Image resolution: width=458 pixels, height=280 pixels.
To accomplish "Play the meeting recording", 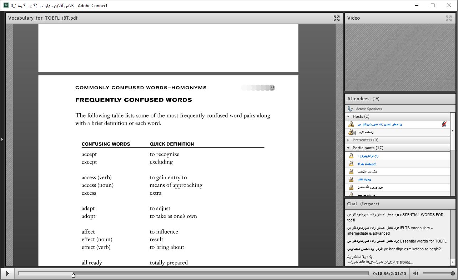I will pos(7,274).
